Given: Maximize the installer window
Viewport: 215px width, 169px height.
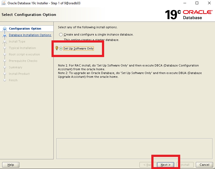Looking at the screenshot, I should [x=197, y=3].
